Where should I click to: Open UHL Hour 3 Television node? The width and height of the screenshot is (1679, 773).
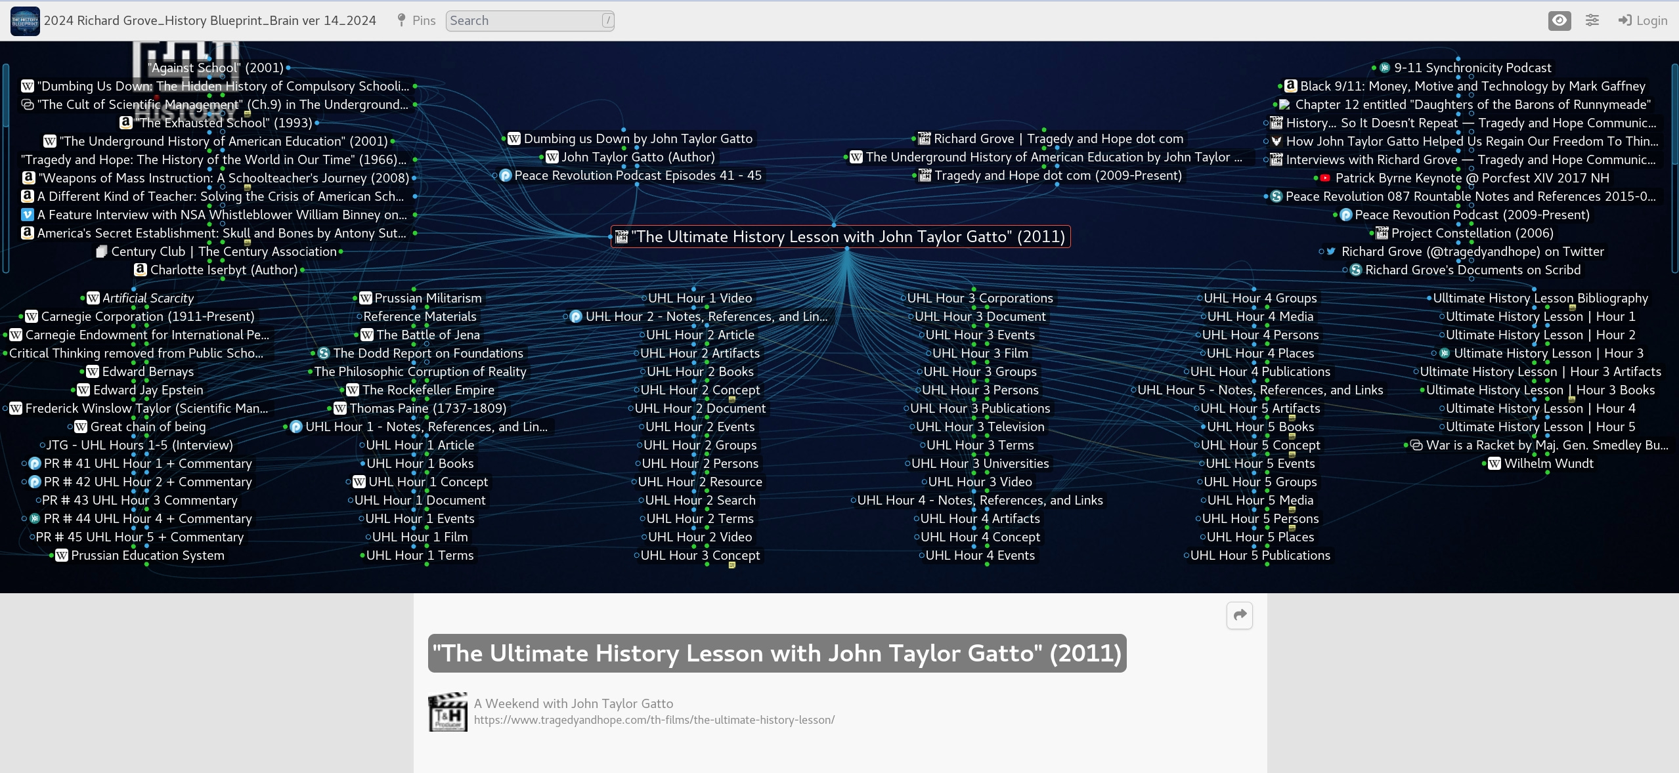point(980,427)
